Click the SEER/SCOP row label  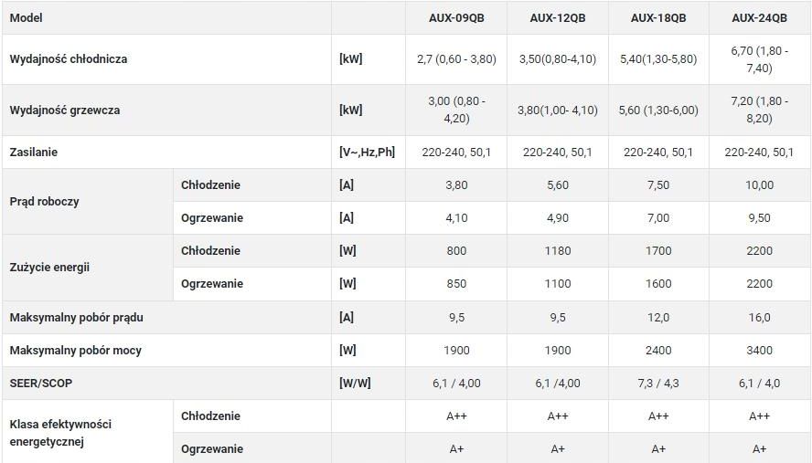pyautogui.click(x=41, y=384)
